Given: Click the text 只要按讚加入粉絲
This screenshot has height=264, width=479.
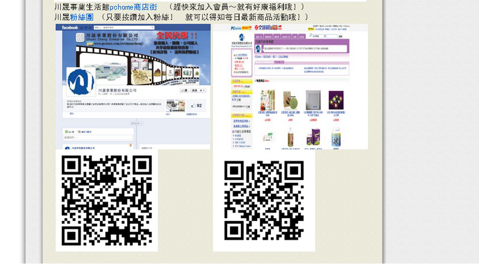Looking at the screenshot, I should click(x=137, y=17).
